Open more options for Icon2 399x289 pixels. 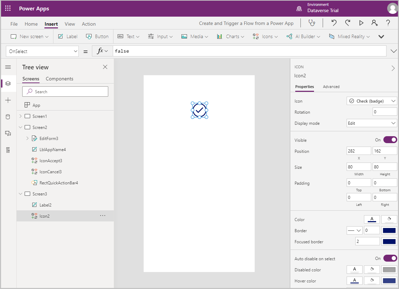point(103,216)
